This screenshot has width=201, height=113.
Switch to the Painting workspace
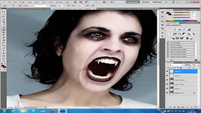pos(157,2)
